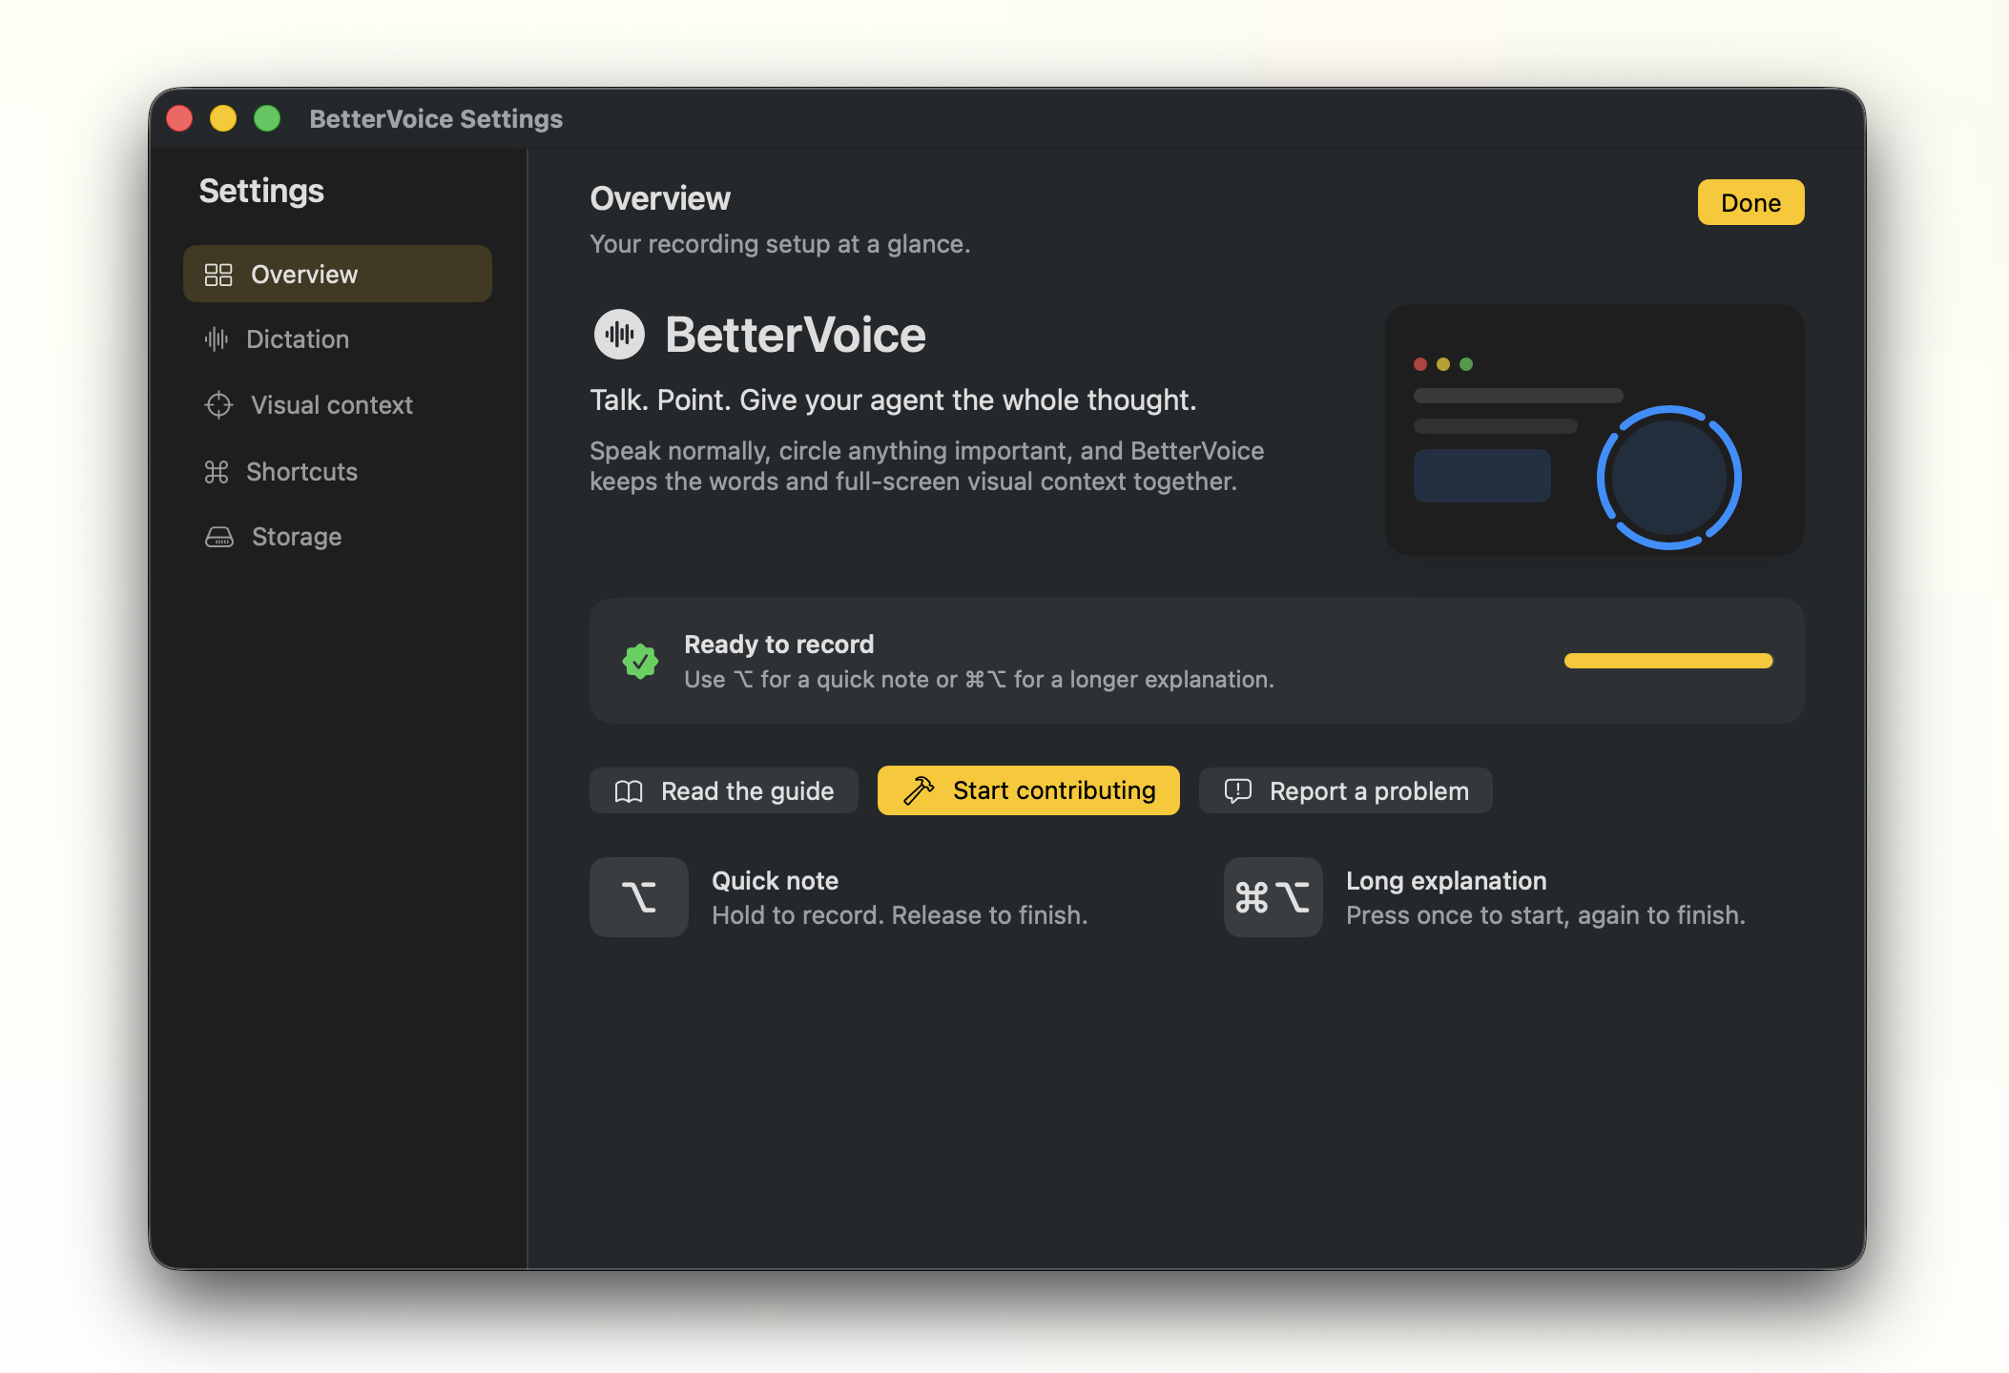Click the yellow minimize window button

[x=223, y=118]
